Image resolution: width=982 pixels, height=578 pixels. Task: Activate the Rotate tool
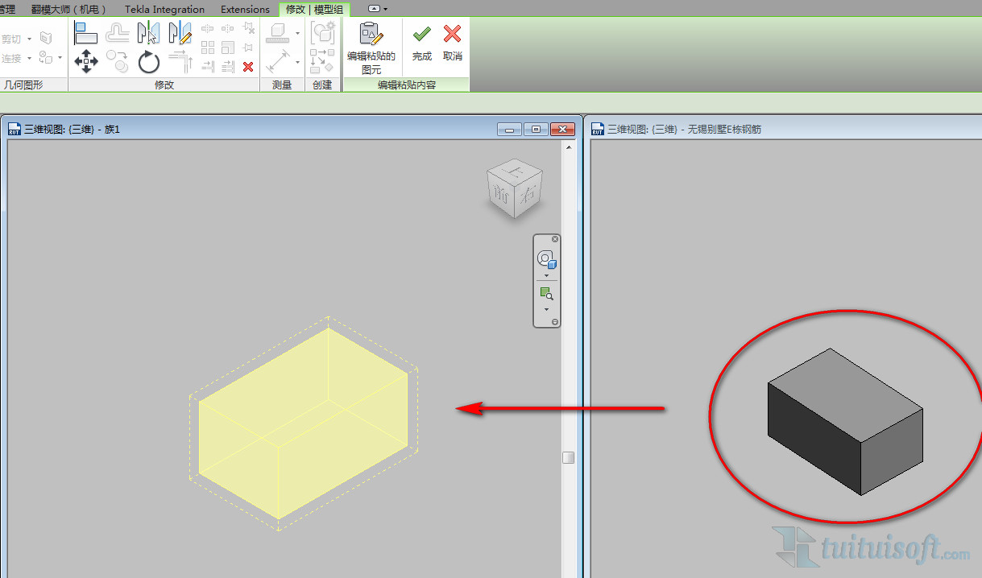[149, 61]
